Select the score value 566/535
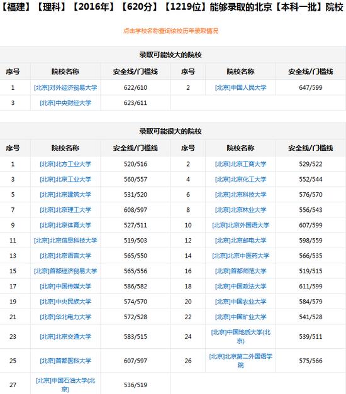 pos(311,256)
